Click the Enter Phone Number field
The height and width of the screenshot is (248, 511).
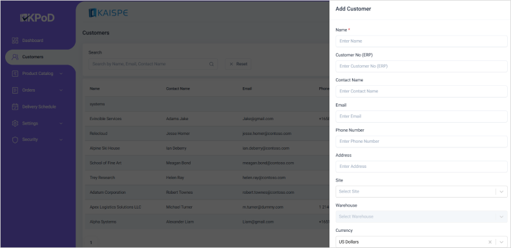(421, 141)
